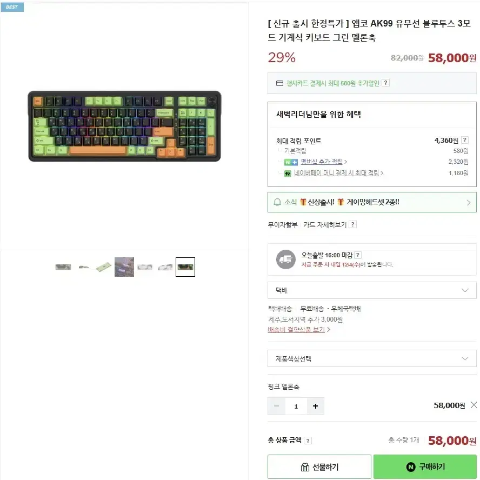Click the green 구매하기 button
This screenshot has width=480, height=480.
point(425,467)
